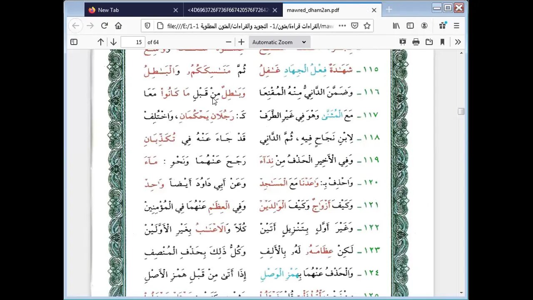Close the mawred_dham2an.pdf tab

coord(374,10)
